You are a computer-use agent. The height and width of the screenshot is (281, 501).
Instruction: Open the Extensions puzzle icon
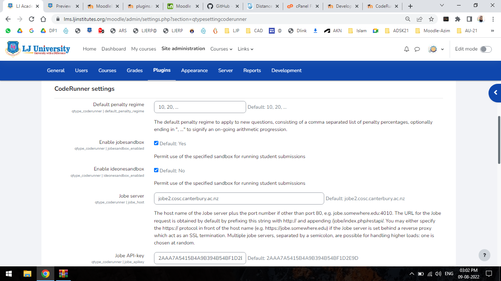(x=458, y=19)
